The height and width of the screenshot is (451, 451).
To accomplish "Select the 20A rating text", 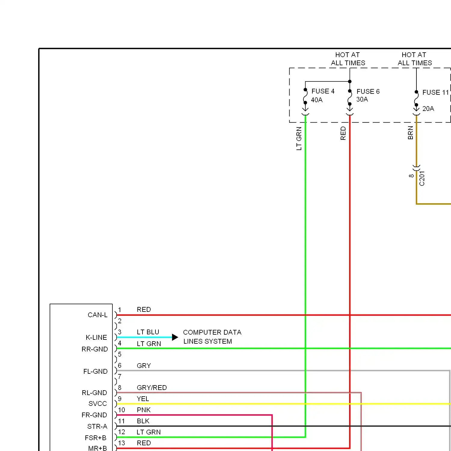I will (x=428, y=109).
